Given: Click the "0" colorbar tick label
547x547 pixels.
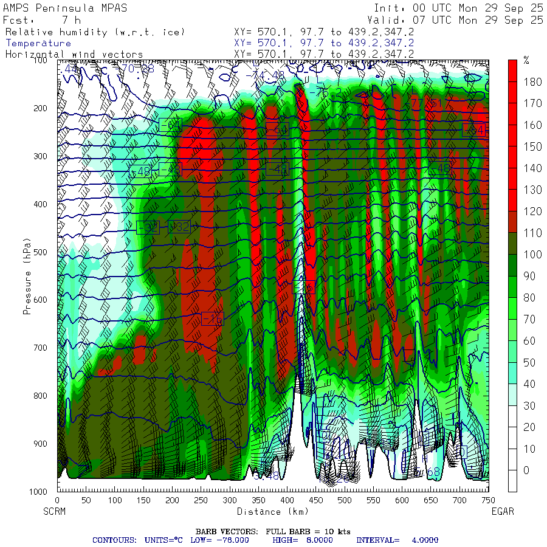Looking at the screenshot, I should [x=526, y=470].
